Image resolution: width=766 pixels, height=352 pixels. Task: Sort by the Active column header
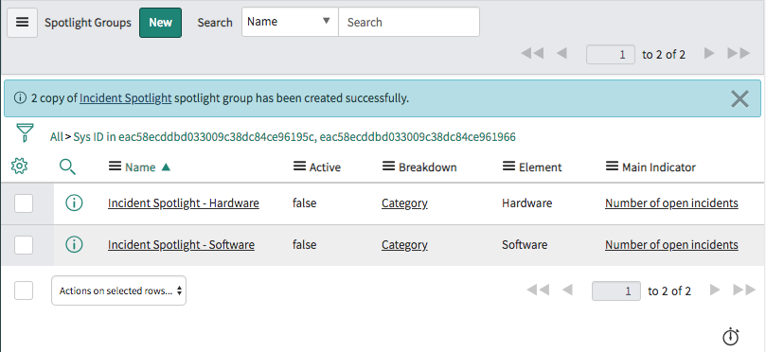pyautogui.click(x=325, y=167)
